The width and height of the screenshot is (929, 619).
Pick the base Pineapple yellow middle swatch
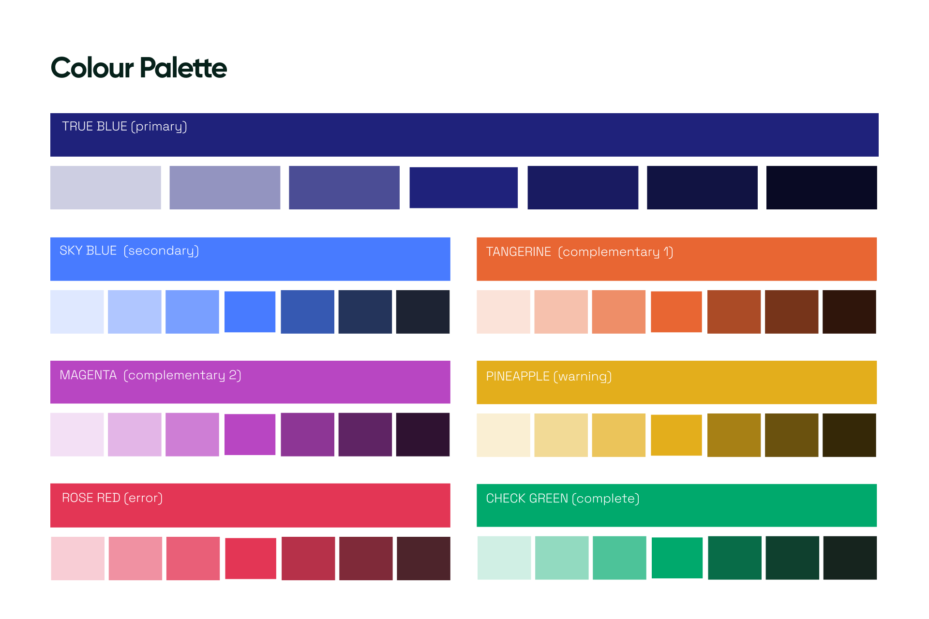pyautogui.click(x=676, y=435)
